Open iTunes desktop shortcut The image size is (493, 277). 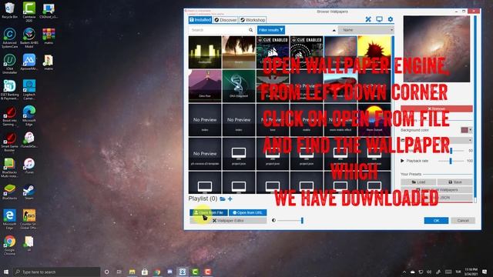(x=29, y=166)
